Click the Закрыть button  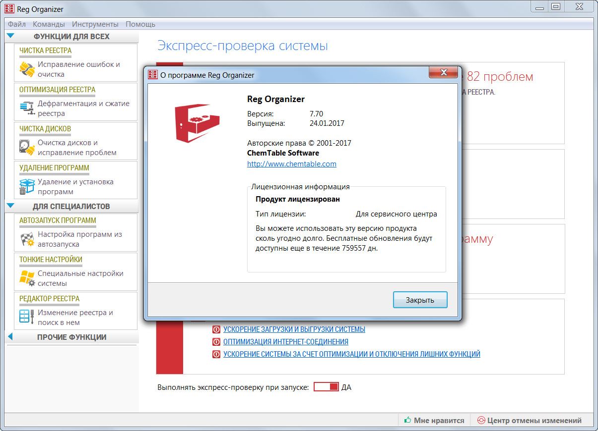point(420,300)
